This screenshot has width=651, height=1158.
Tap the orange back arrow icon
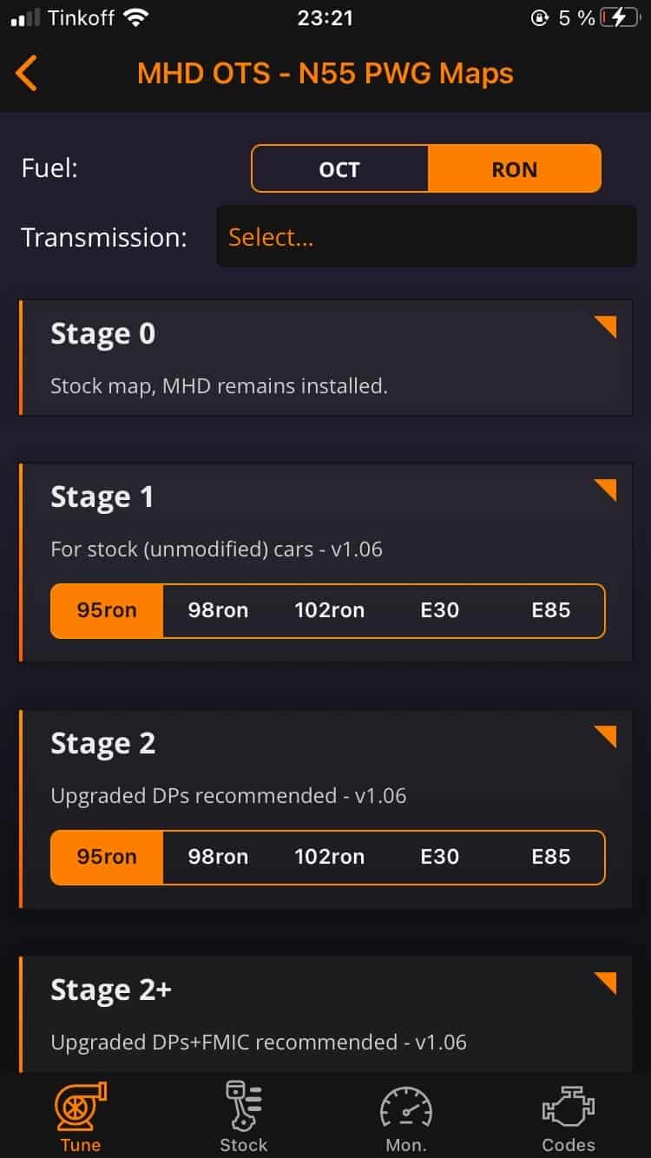pyautogui.click(x=26, y=73)
